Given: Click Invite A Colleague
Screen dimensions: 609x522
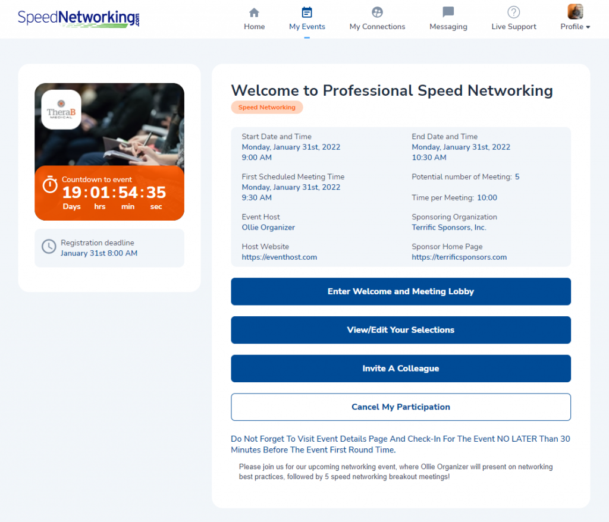Looking at the screenshot, I should (x=400, y=369).
